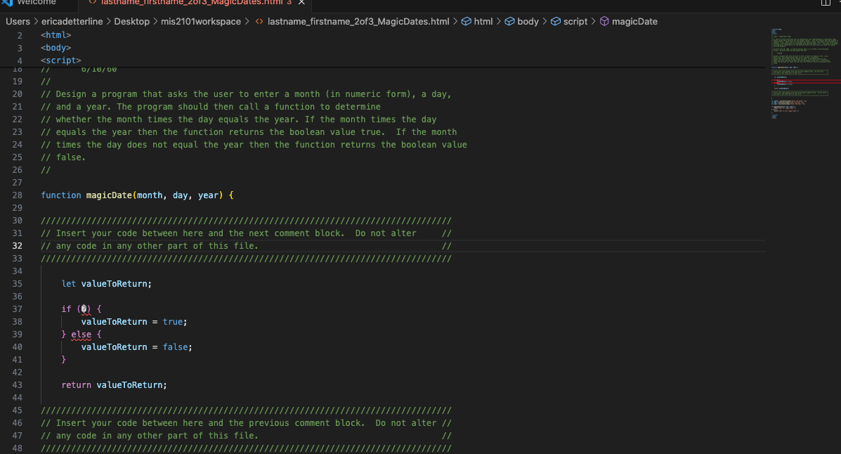Open the body breadcrumb symbol
This screenshot has height=454, width=841.
tap(528, 22)
